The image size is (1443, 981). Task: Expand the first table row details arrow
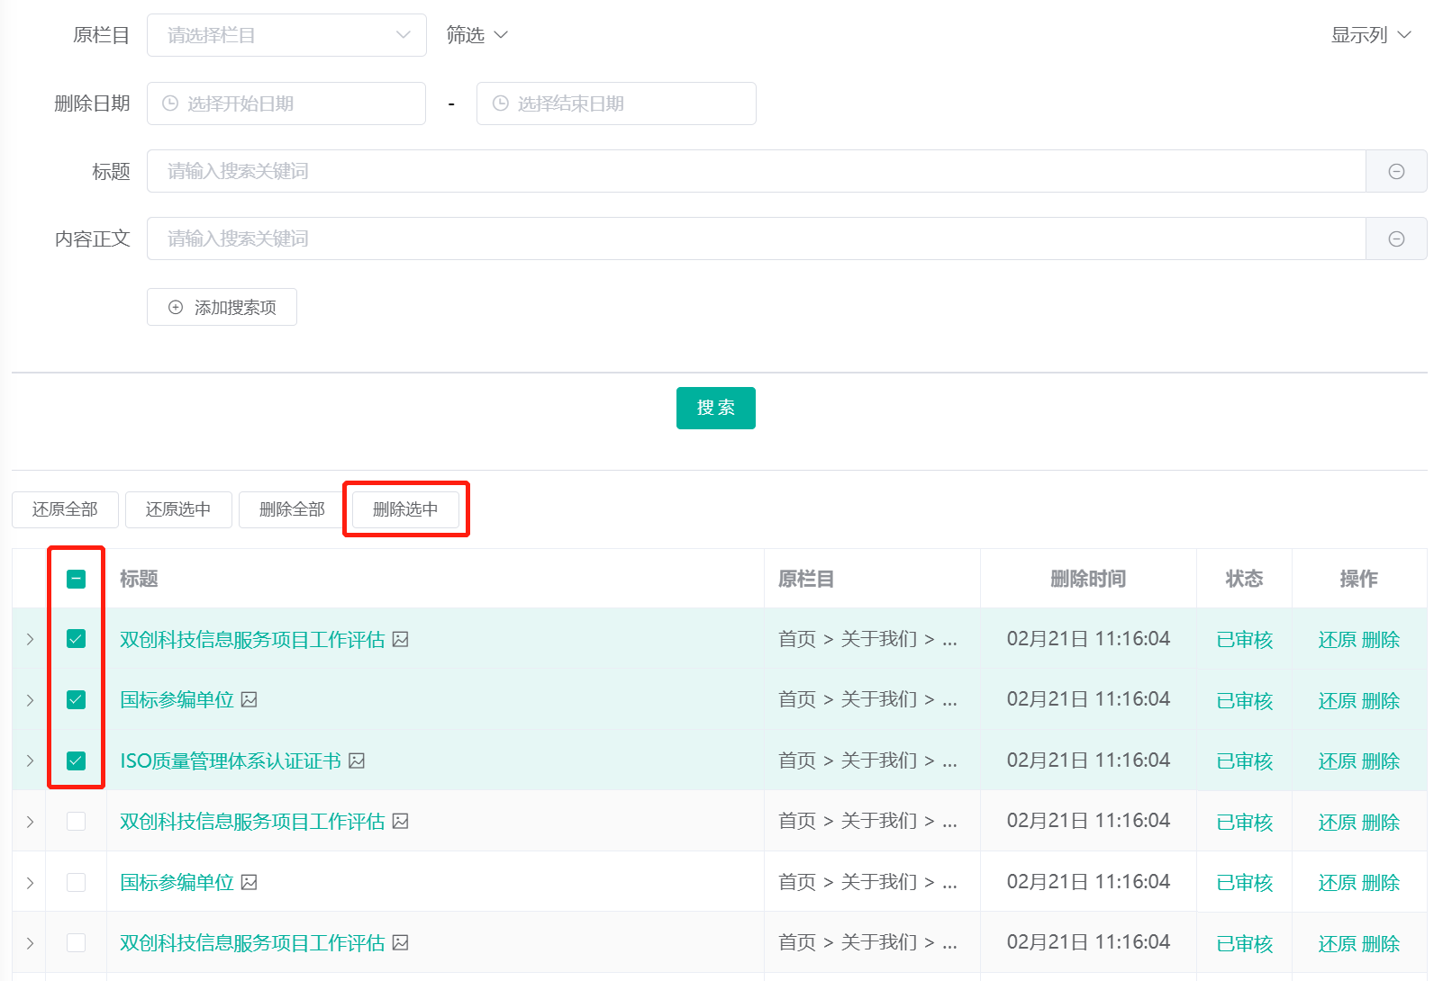(30, 639)
